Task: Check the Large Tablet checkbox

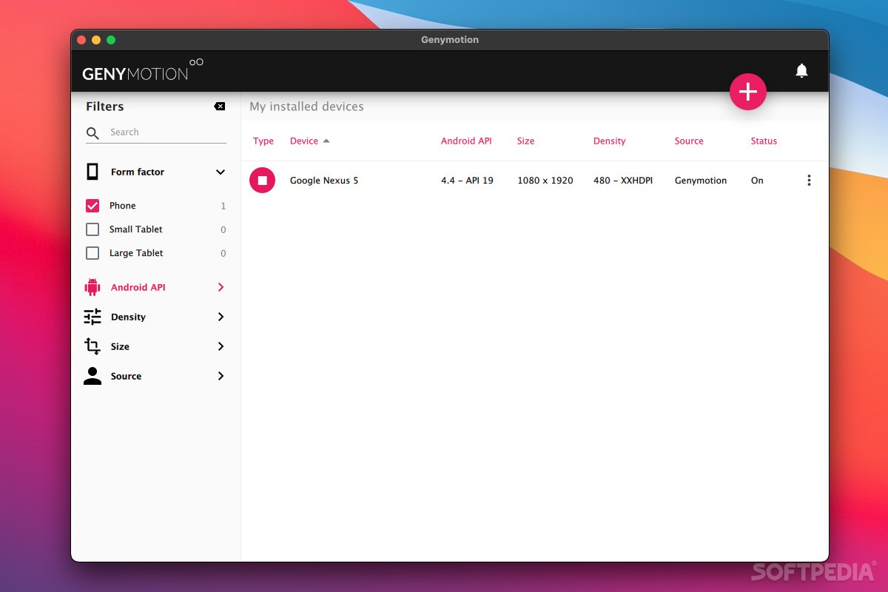Action: [92, 253]
